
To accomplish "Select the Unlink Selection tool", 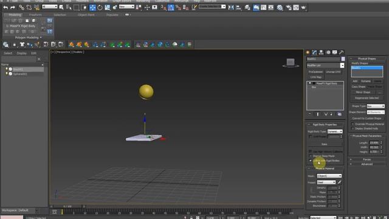I will [x=29, y=8].
